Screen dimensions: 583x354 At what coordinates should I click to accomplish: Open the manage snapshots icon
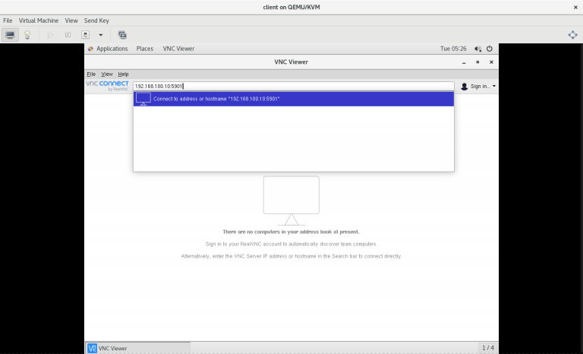pyautogui.click(x=122, y=35)
